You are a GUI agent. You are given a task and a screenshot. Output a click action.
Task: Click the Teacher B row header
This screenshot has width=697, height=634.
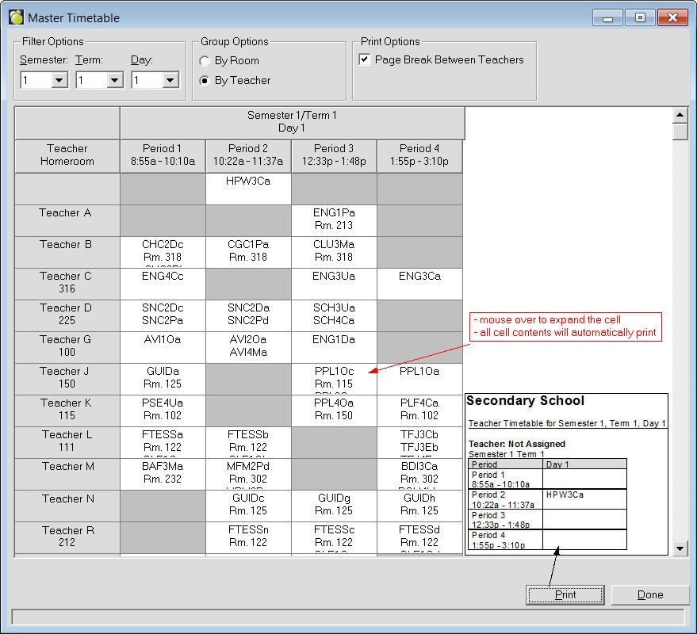(x=67, y=252)
